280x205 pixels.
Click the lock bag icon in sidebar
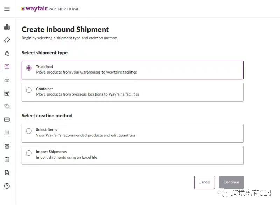pyautogui.click(x=7, y=53)
